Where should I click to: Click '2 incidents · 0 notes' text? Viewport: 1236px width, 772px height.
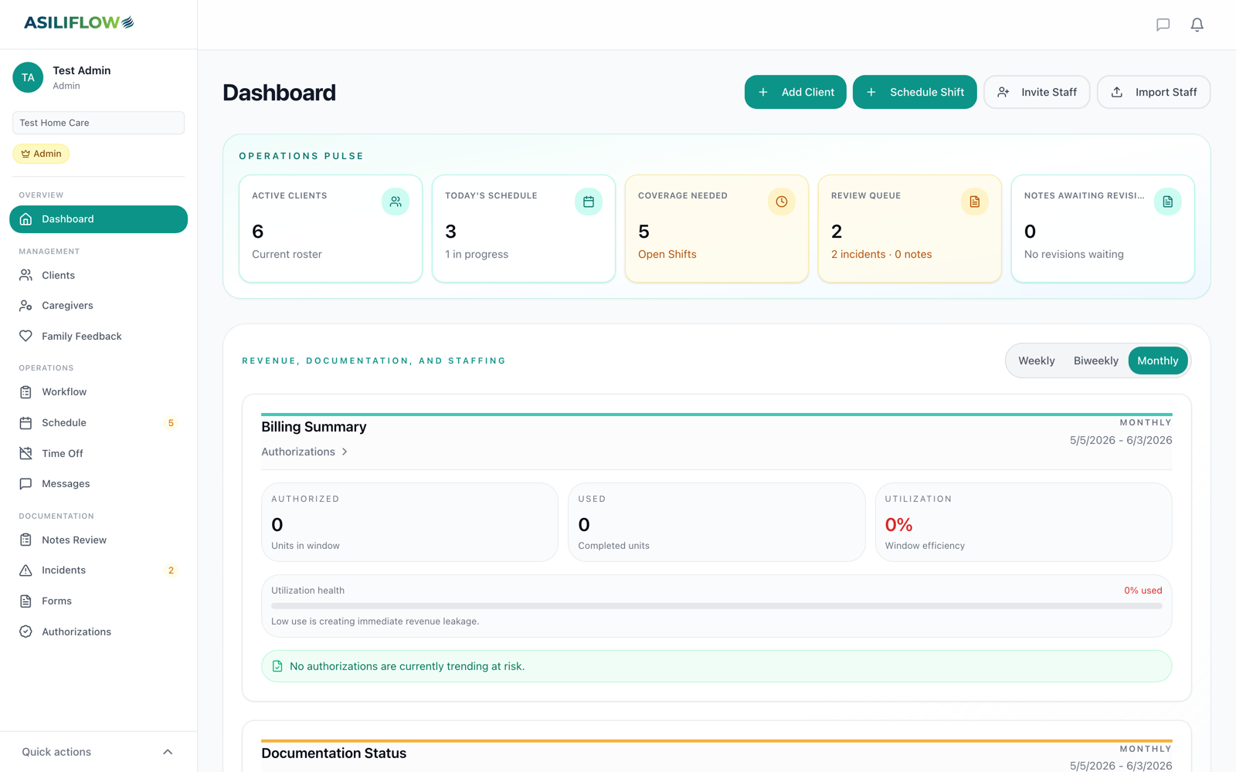pyautogui.click(x=881, y=254)
